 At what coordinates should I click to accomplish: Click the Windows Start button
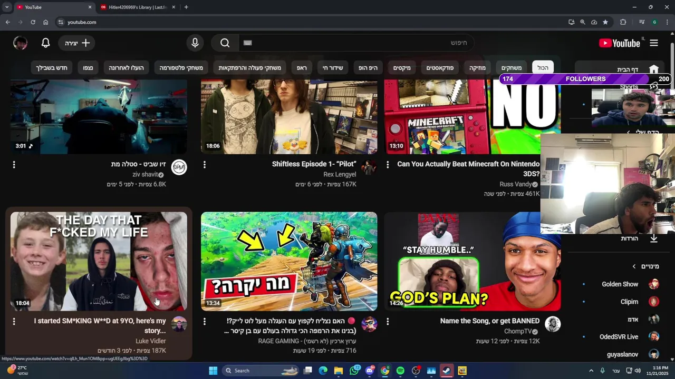[x=213, y=371]
